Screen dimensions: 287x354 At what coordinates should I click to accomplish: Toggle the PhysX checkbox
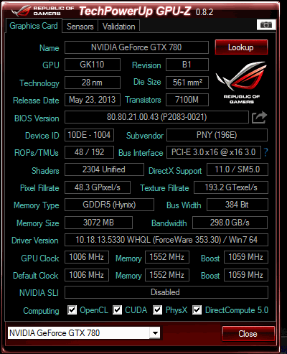[157, 310]
